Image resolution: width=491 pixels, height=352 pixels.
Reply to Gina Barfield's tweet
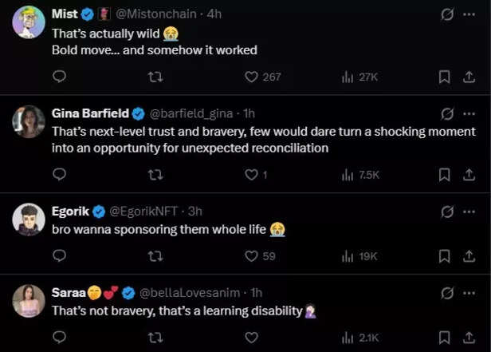[59, 174]
